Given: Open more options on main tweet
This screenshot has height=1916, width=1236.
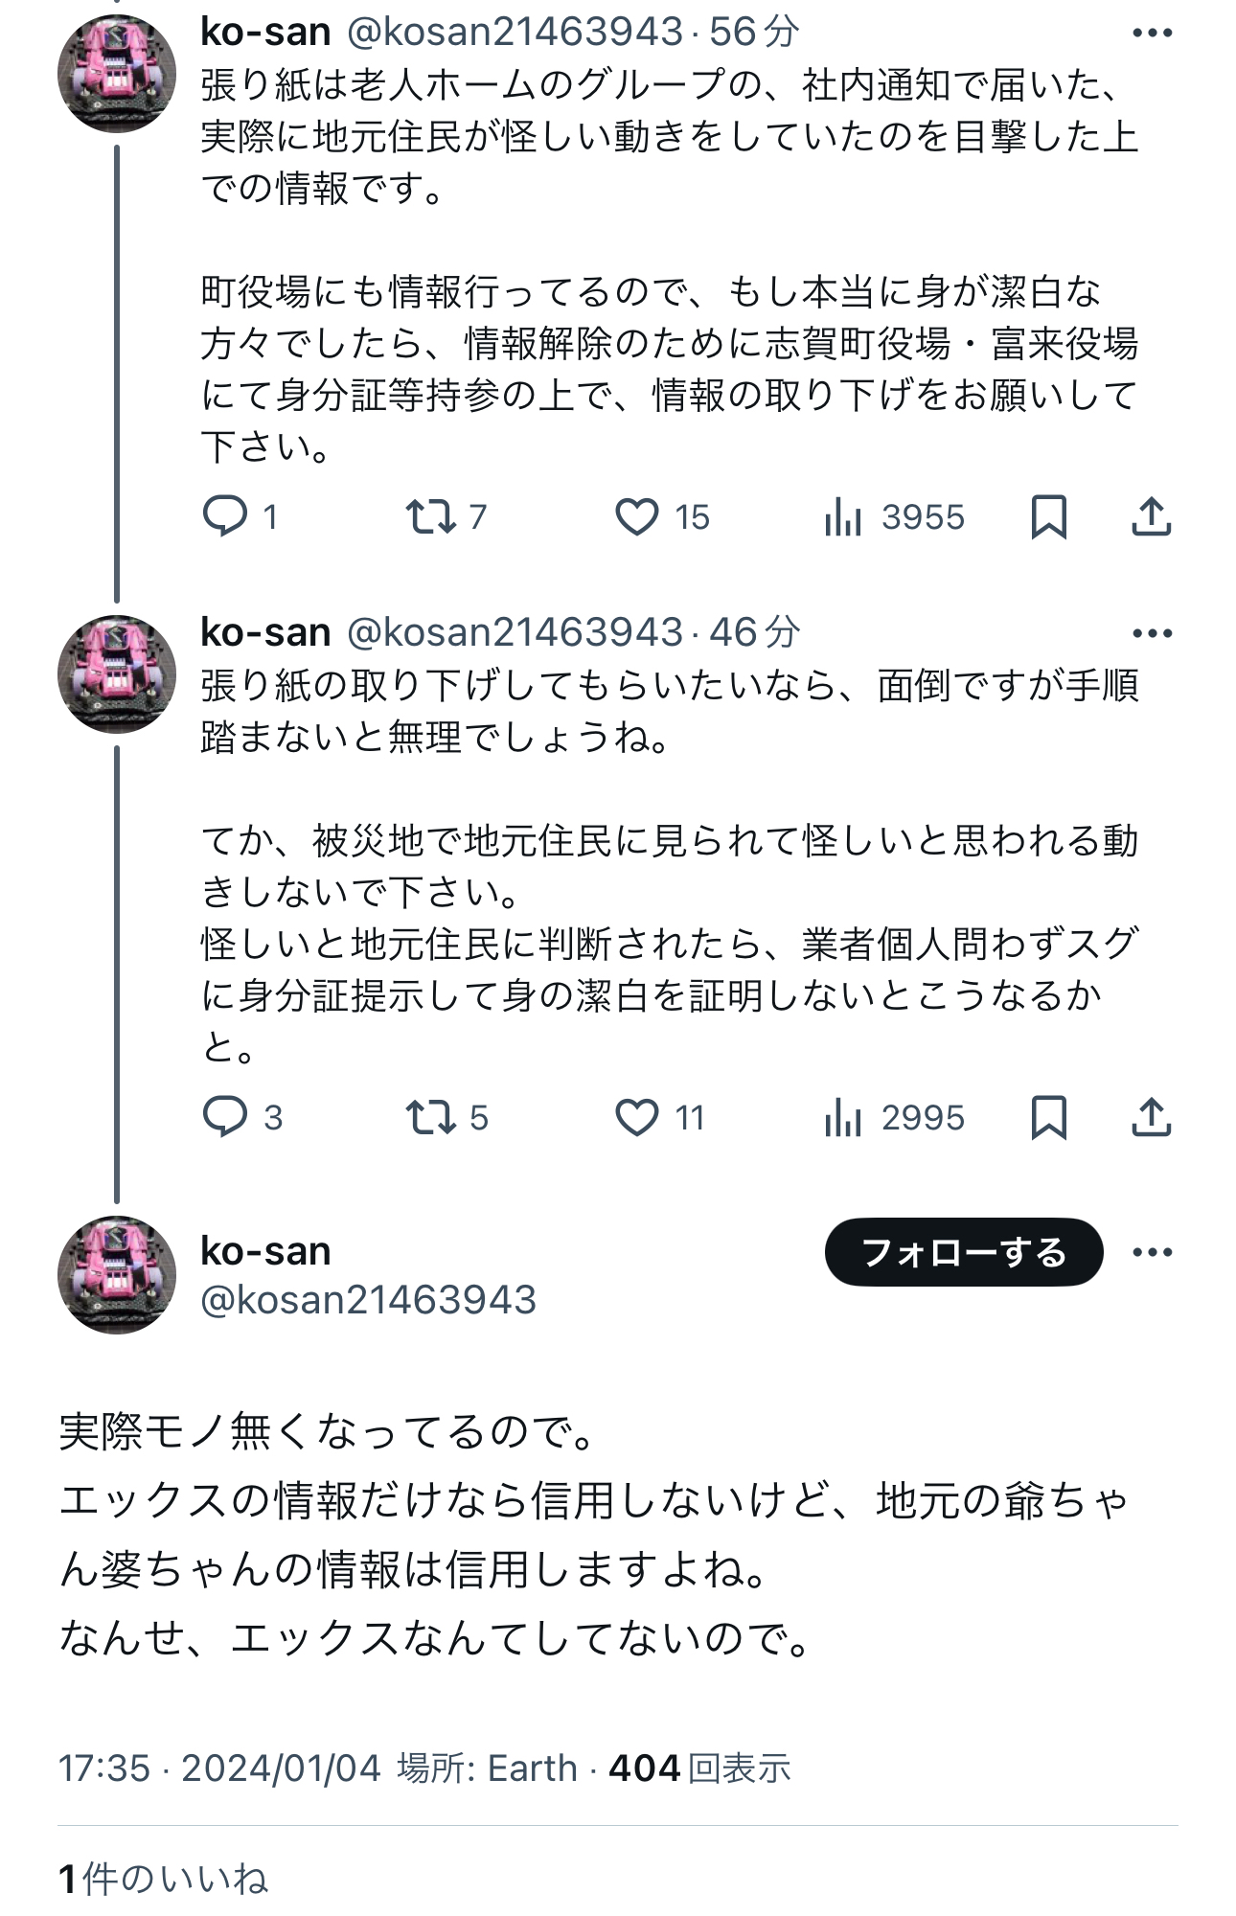Looking at the screenshot, I should click(1152, 1252).
